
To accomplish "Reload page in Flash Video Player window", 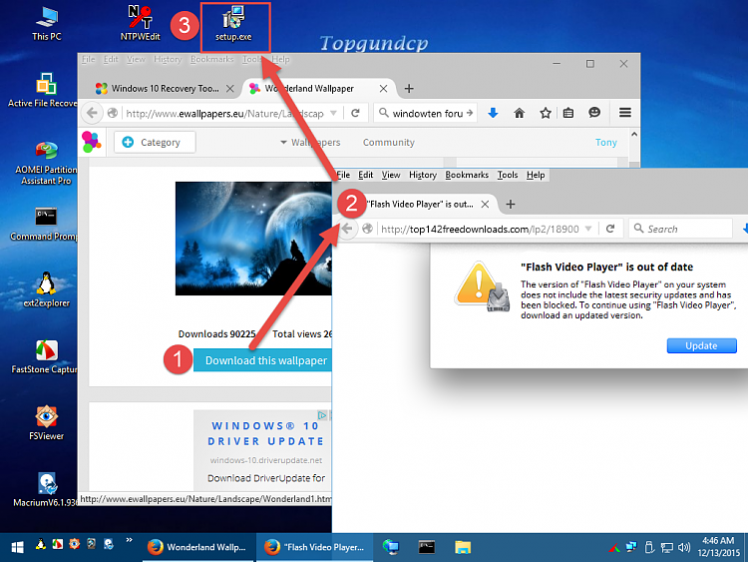I will pos(610,229).
